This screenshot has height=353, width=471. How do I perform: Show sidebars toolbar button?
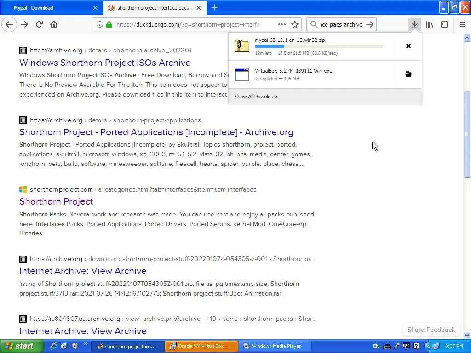click(444, 24)
